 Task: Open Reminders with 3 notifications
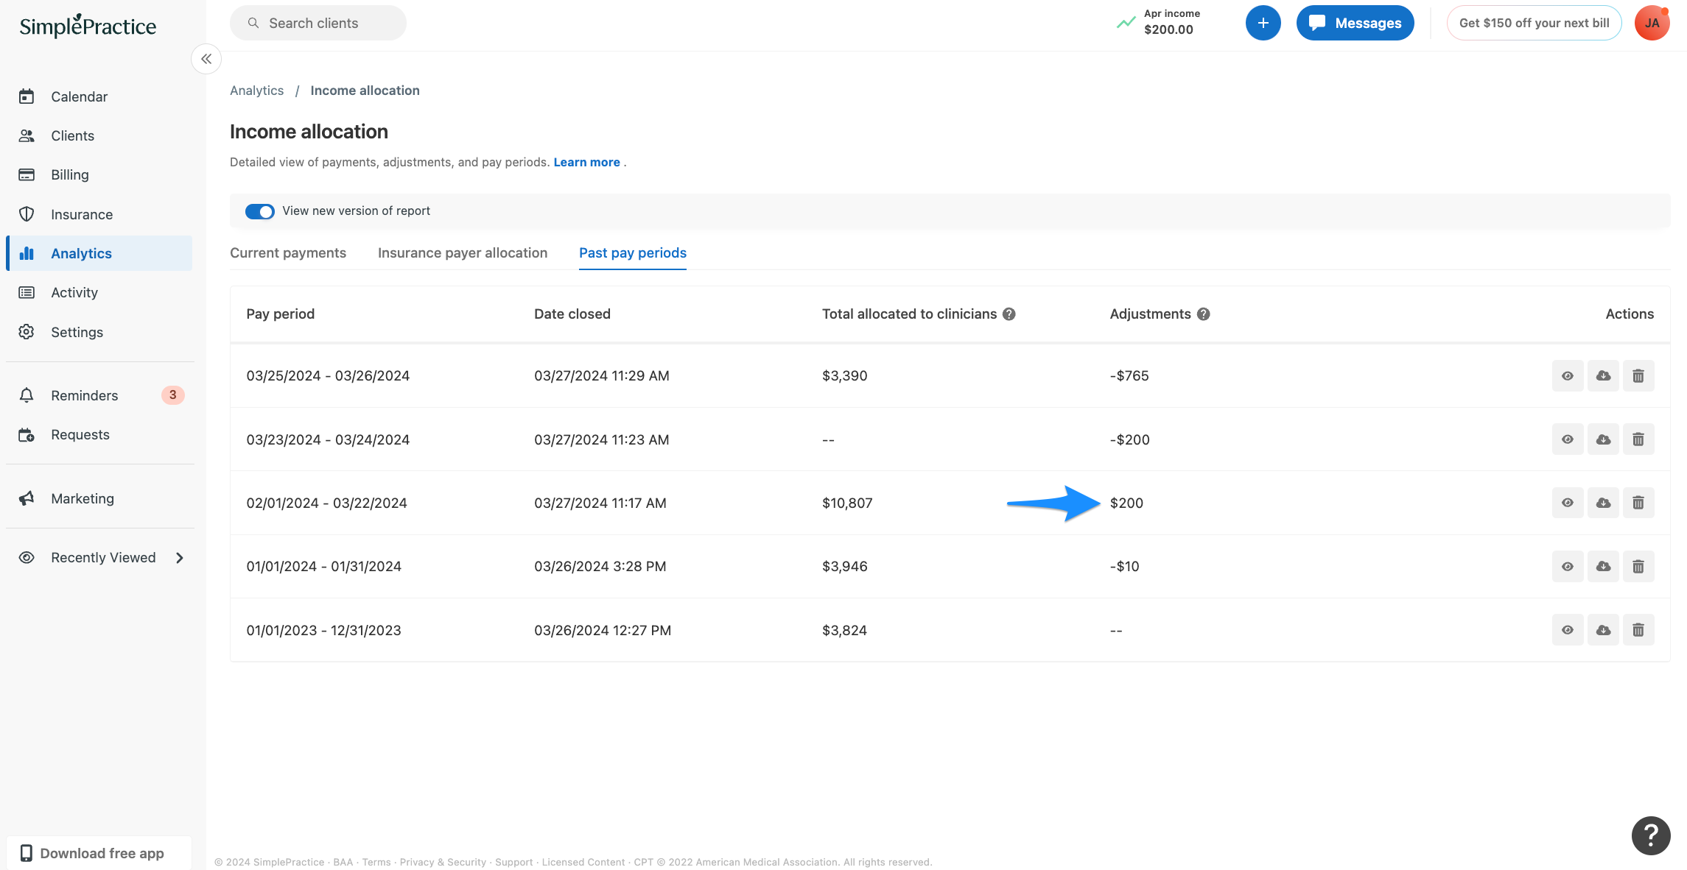(99, 395)
